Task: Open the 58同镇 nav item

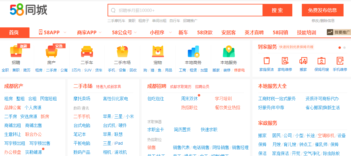Action: pyautogui.click(x=280, y=32)
